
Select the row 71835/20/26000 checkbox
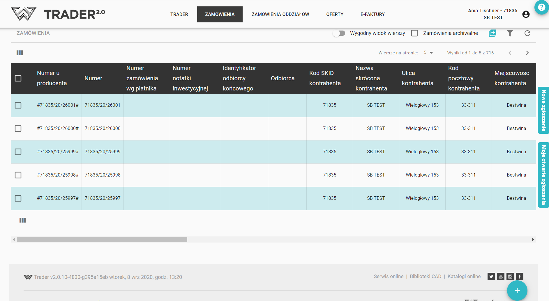(18, 129)
